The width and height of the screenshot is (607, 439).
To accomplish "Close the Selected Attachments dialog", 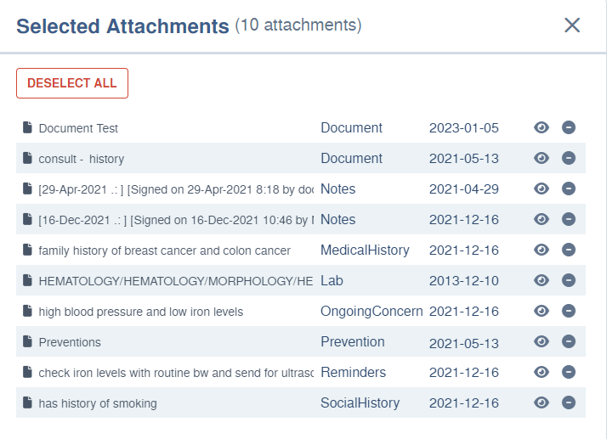I will pos(572,25).
